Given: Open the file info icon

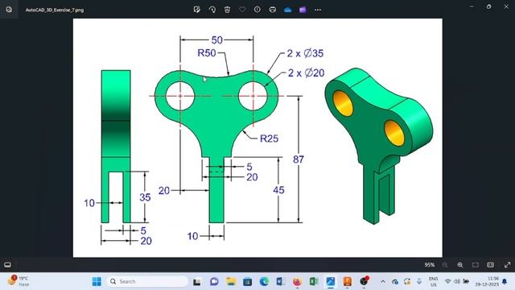Looking at the screenshot, I should pyautogui.click(x=257, y=10).
